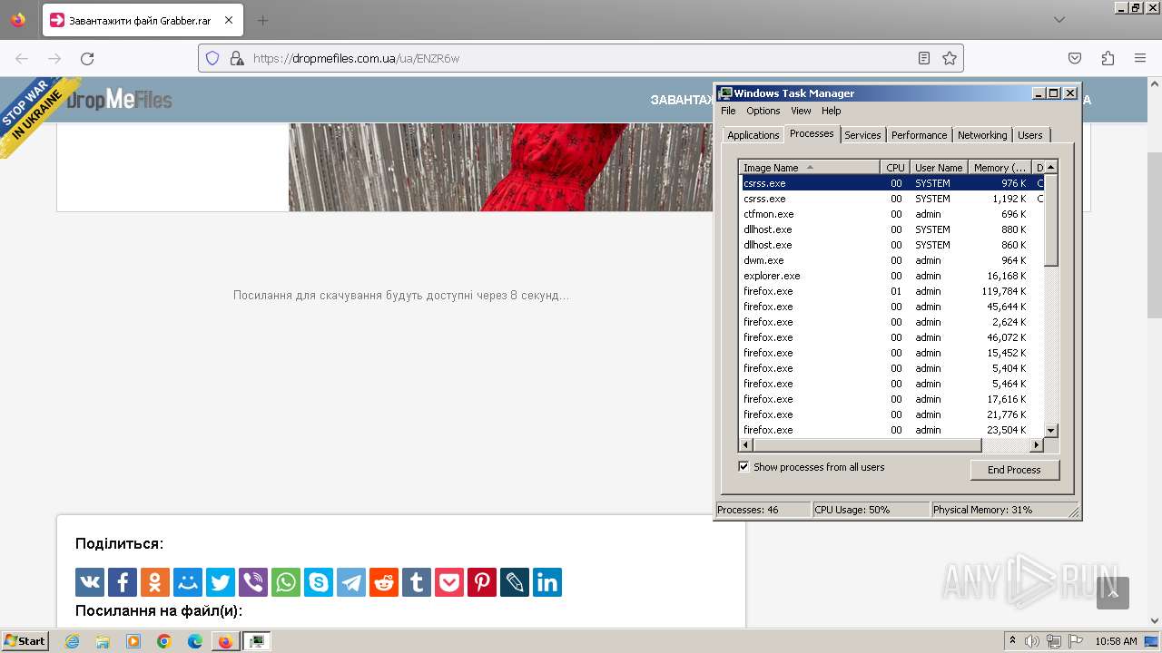Open the Options menu in Task Manager
The width and height of the screenshot is (1162, 653).
pos(763,111)
